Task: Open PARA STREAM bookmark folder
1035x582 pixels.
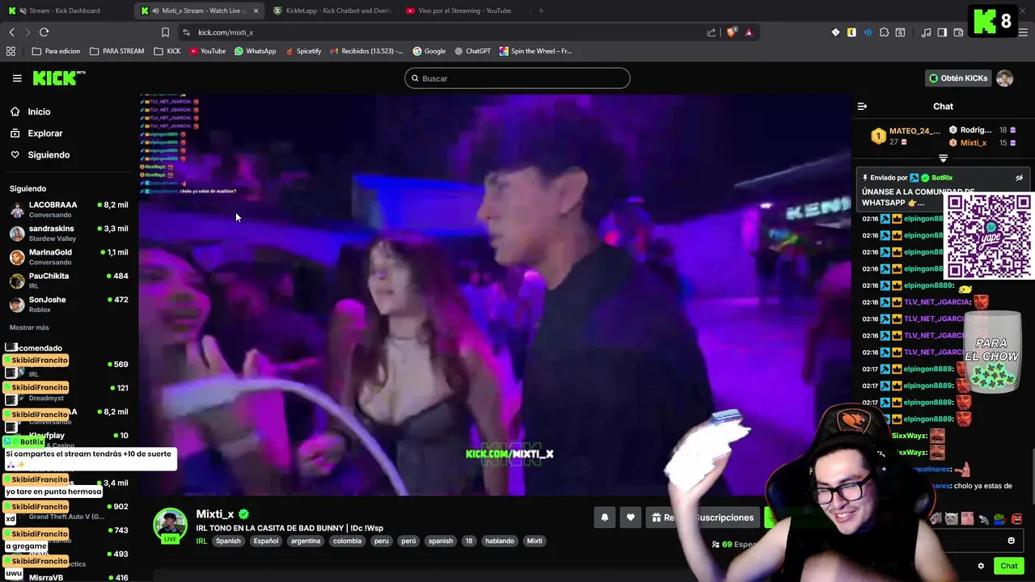Action: (117, 51)
